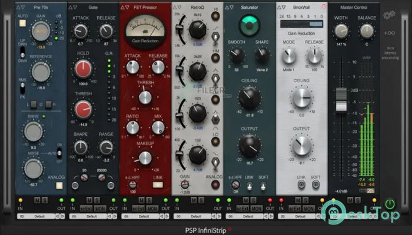Click the BrickWall CEILING knob
The height and width of the screenshot is (235, 412).
301,98
